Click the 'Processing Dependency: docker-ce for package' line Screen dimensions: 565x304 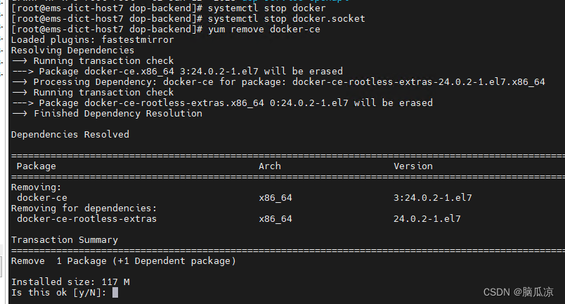point(278,81)
